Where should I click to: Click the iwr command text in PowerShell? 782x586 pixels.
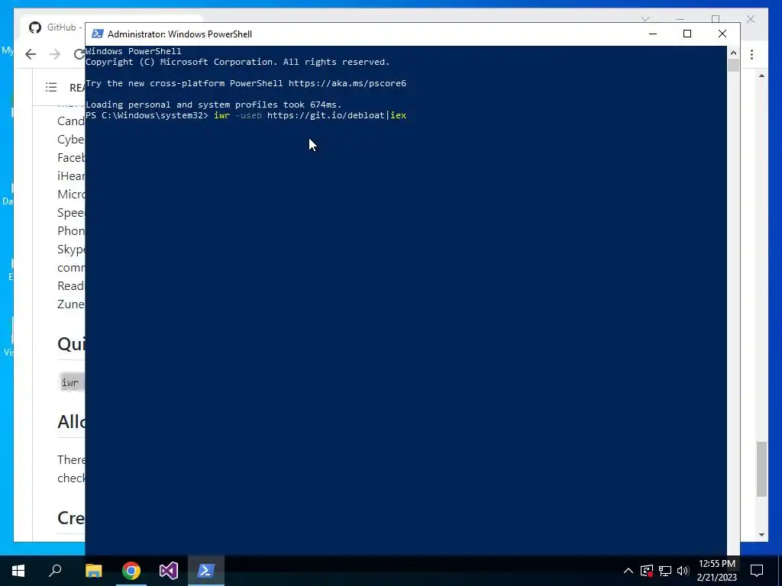(x=222, y=115)
